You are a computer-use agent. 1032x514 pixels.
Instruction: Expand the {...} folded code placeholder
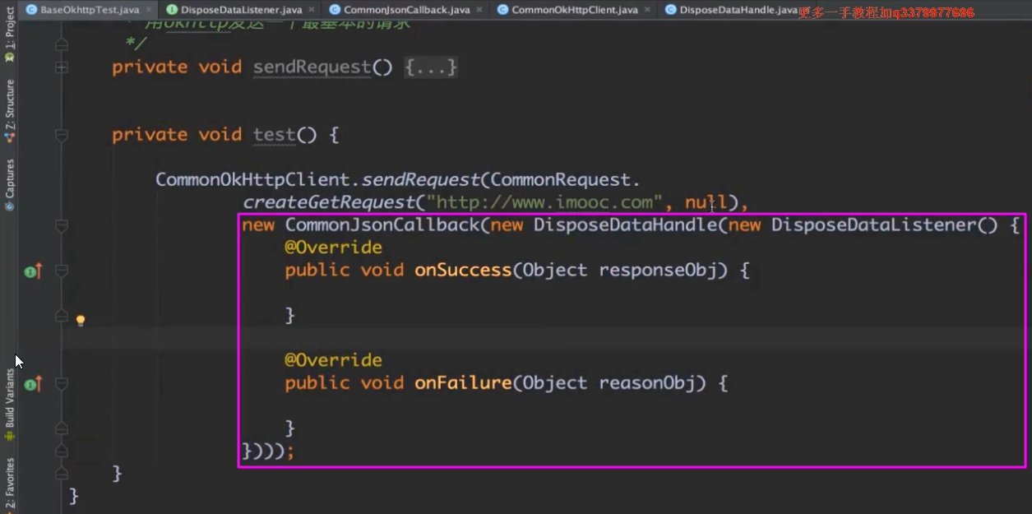point(430,67)
